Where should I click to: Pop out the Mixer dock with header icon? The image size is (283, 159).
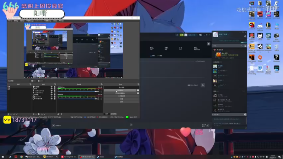click(102, 84)
